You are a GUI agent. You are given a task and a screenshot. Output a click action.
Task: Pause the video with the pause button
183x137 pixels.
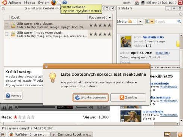pyautogui.click(x=4, y=107)
